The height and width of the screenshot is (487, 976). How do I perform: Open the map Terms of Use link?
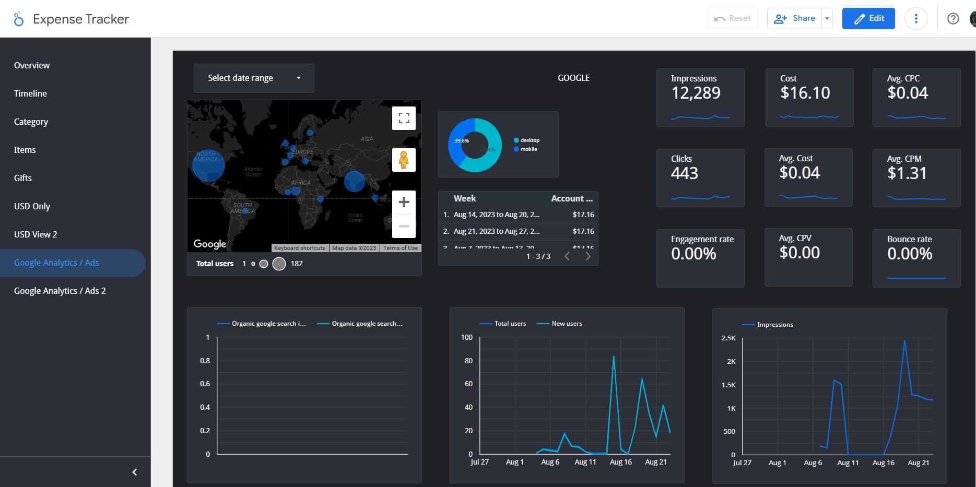[x=401, y=248]
